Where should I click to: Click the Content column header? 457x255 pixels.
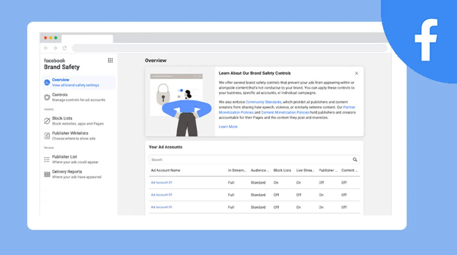coord(350,171)
